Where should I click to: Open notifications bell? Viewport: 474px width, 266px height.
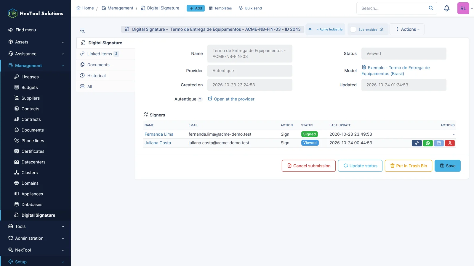pos(447,8)
